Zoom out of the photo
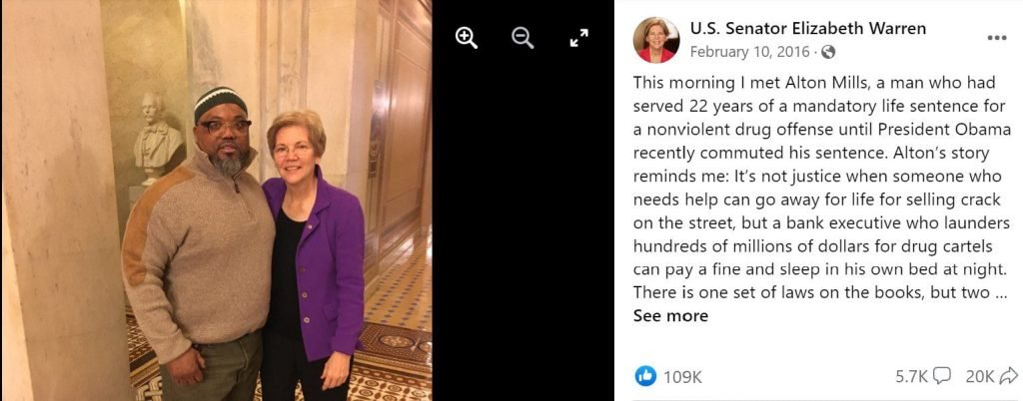Viewport: 1023px width, 401px height. pos(522,39)
